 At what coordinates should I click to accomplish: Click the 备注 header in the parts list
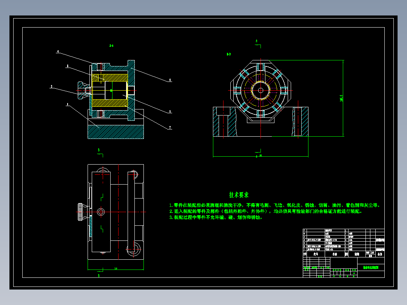(x=380, y=254)
